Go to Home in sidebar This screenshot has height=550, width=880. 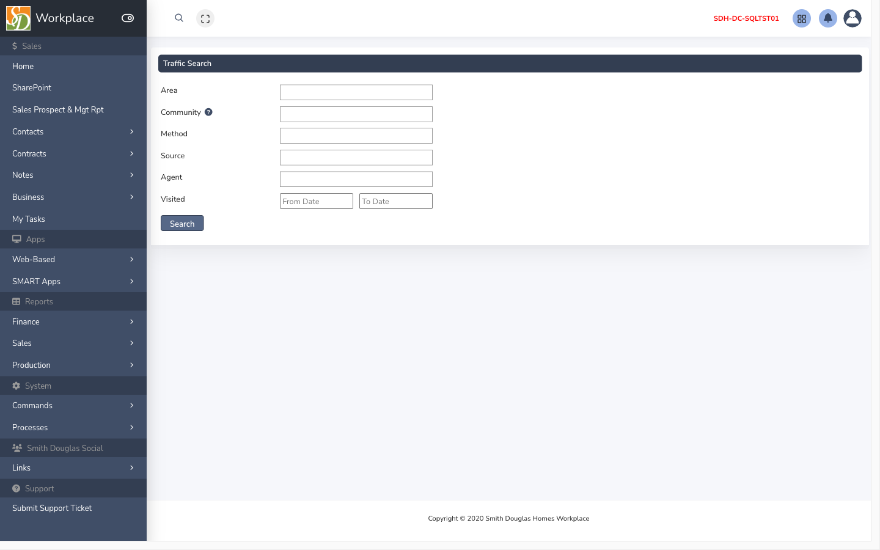point(73,66)
